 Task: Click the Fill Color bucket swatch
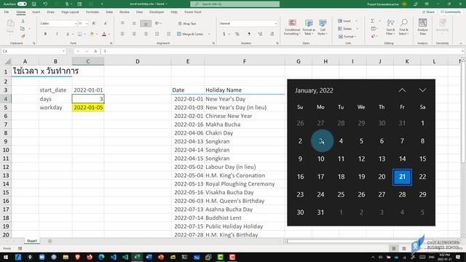point(92,34)
